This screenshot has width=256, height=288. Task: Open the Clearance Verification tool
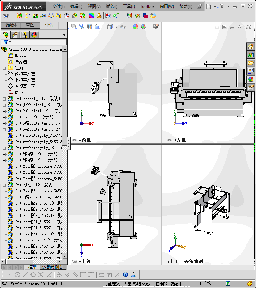pos(27,16)
